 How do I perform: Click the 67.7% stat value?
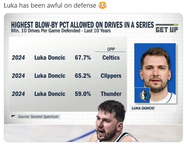(x=83, y=58)
